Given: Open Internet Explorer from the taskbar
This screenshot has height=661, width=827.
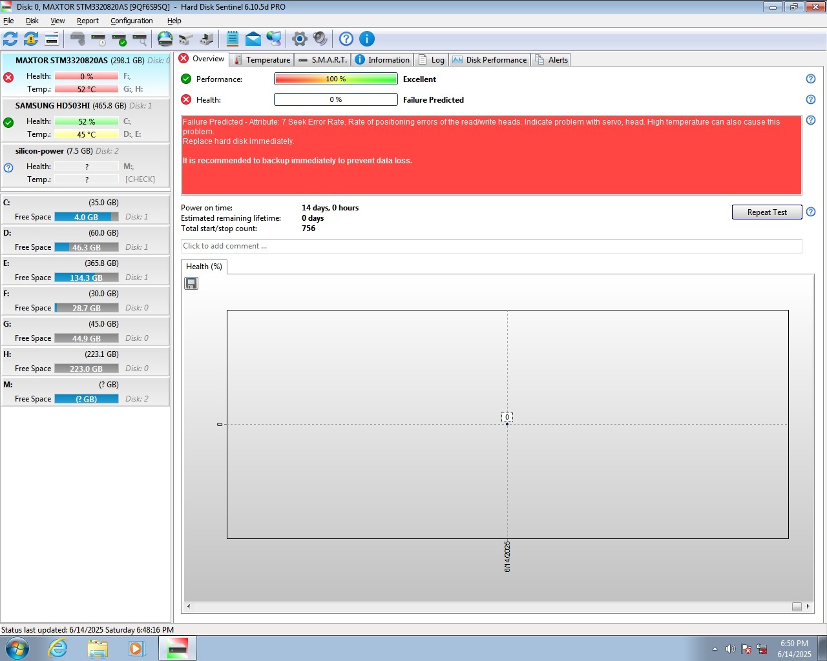Looking at the screenshot, I should click(58, 648).
